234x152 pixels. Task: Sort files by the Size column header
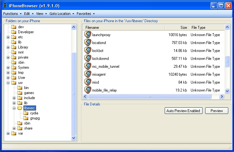(176, 28)
